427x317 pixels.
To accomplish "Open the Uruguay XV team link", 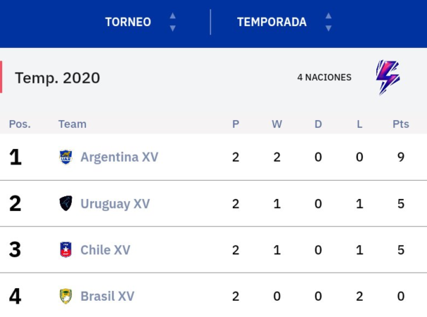I will 115,204.
